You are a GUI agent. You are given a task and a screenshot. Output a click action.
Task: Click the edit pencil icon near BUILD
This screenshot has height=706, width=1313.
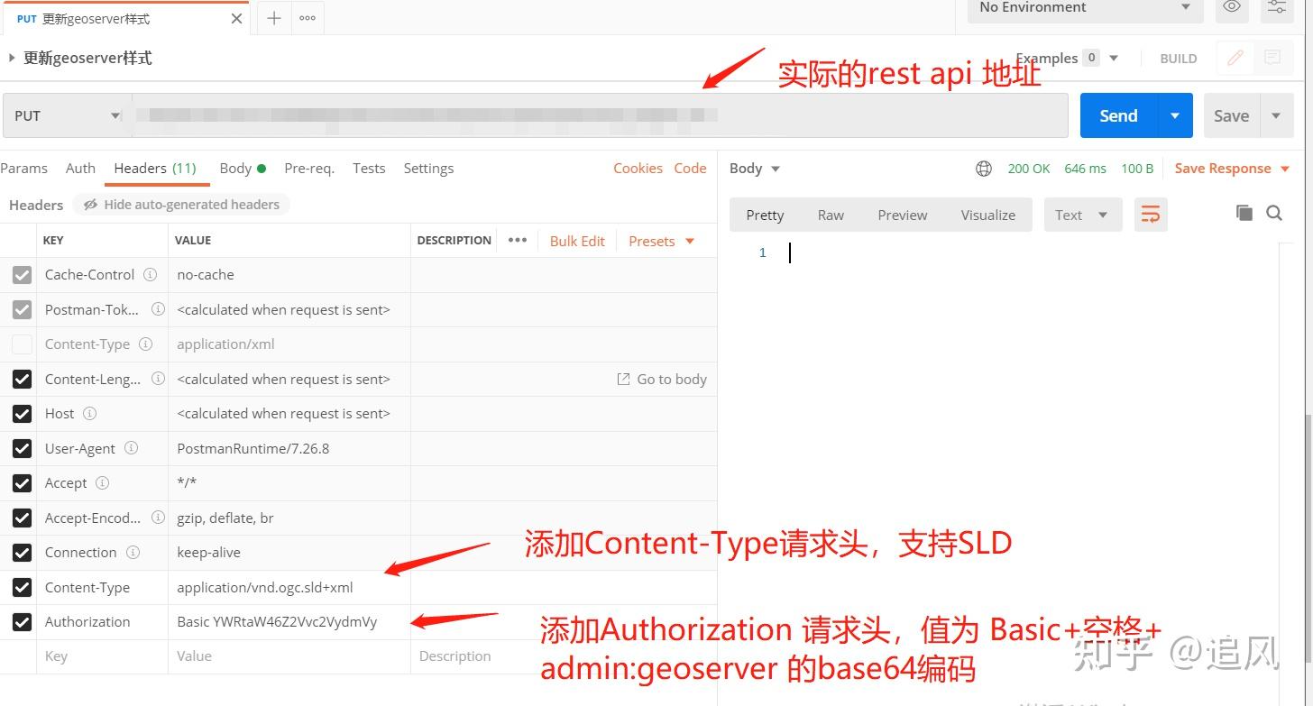point(1234,58)
